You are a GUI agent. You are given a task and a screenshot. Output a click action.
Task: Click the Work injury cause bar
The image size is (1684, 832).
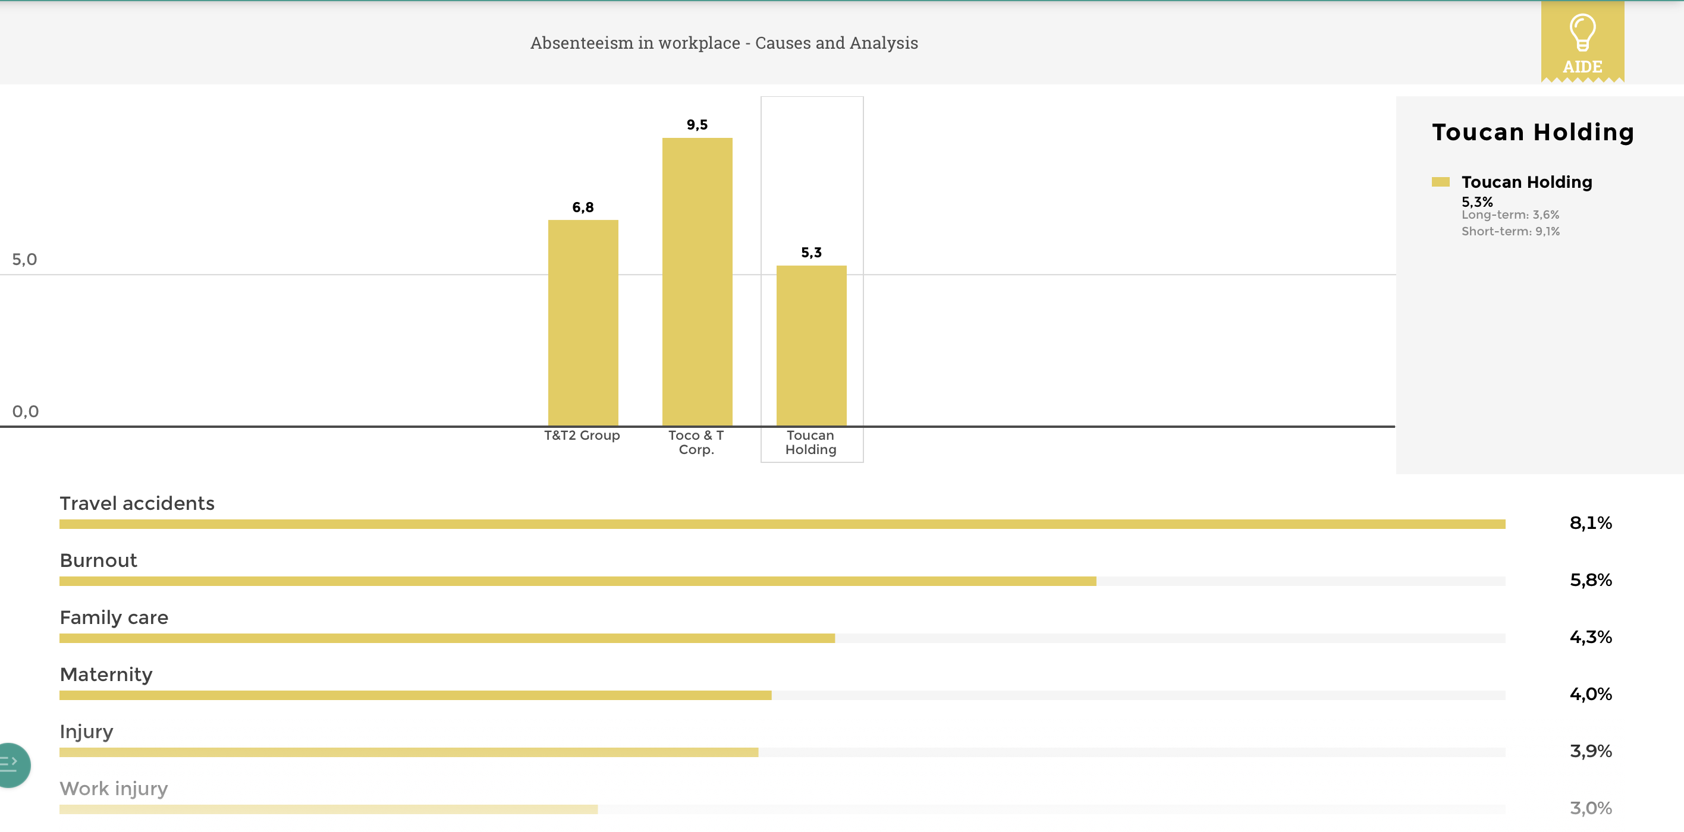(328, 809)
